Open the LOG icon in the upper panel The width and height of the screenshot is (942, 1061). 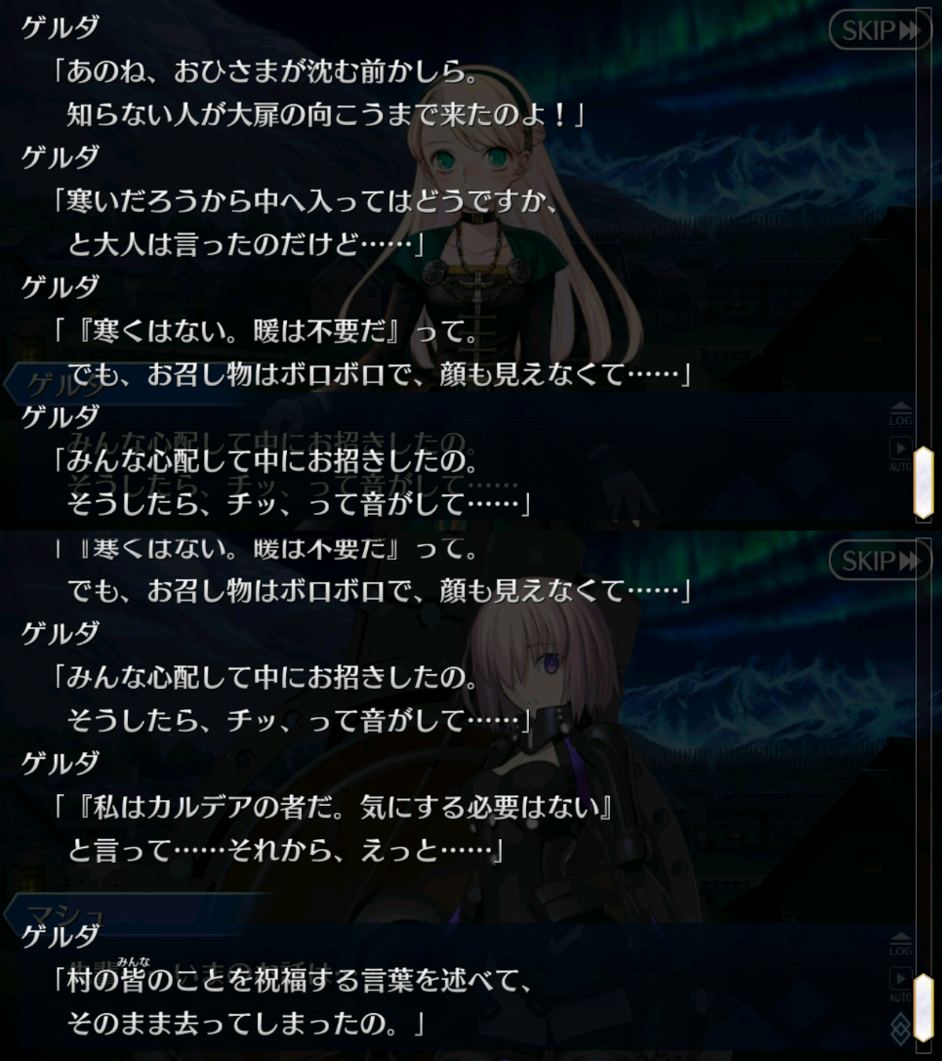[x=900, y=412]
